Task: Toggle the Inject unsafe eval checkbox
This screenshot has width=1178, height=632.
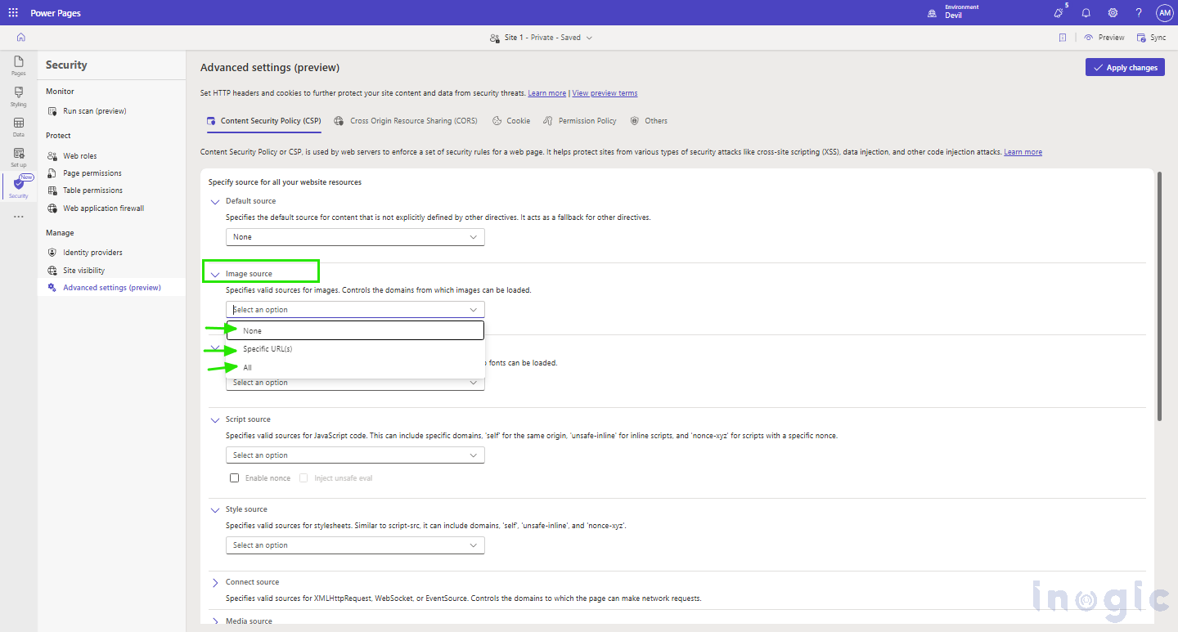Action: [303, 478]
